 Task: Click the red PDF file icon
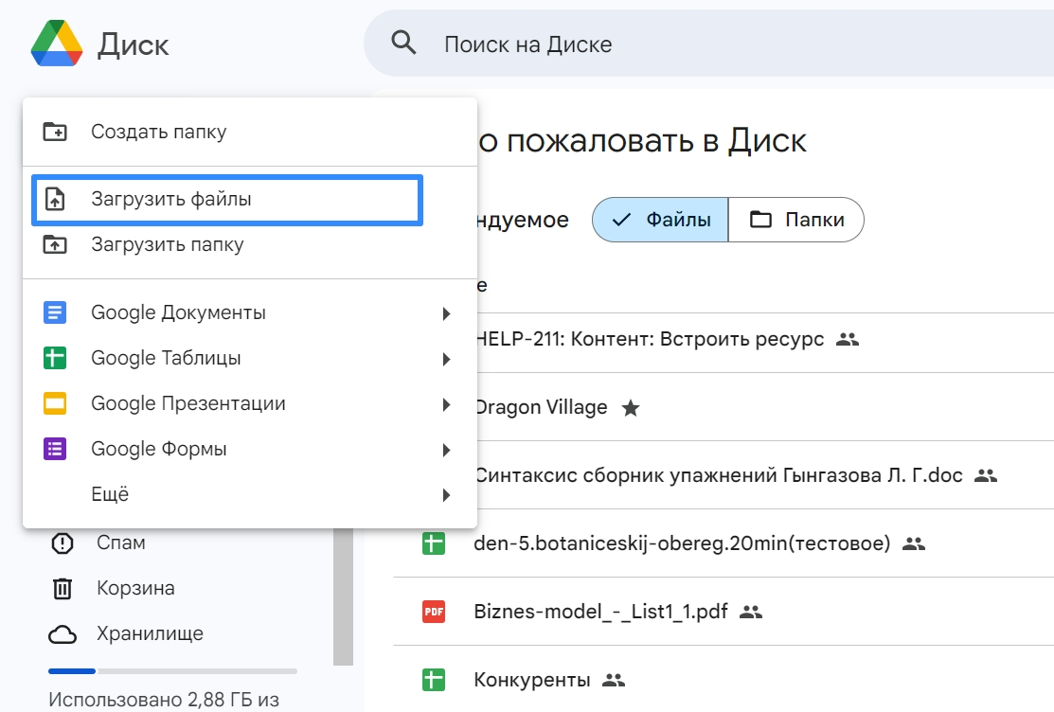pos(434,611)
